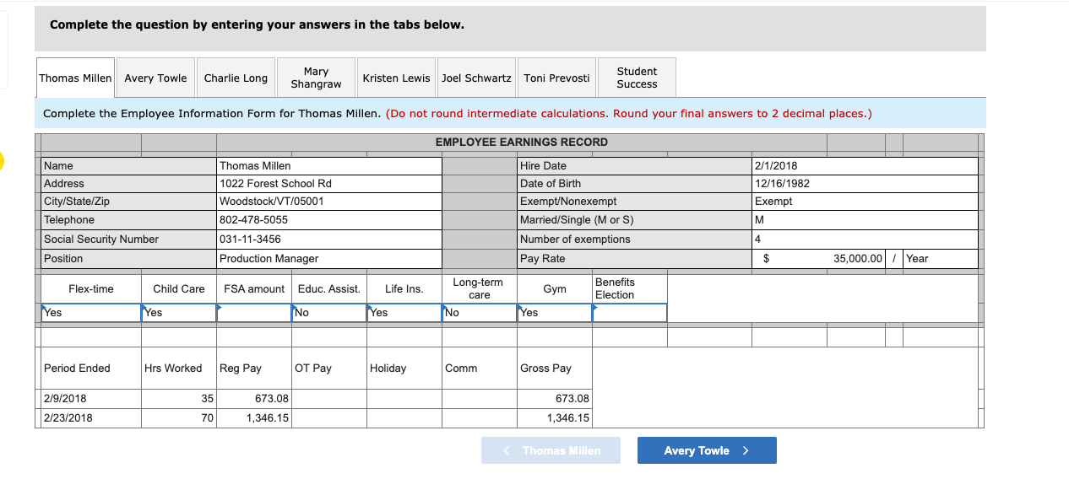Switch to the Avery Towle tab
This screenshot has width=1069, height=479.
pos(155,78)
